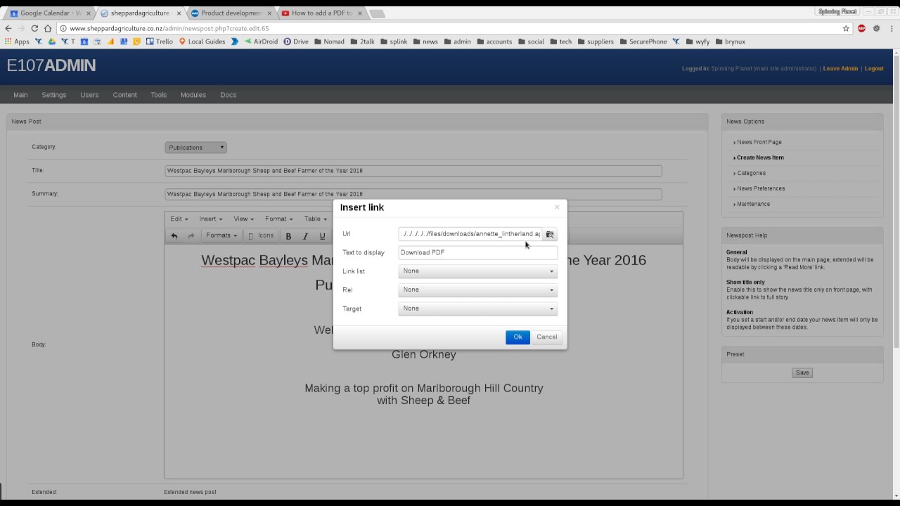Open the Tools admin menu
The height and width of the screenshot is (506, 900).
tap(158, 95)
